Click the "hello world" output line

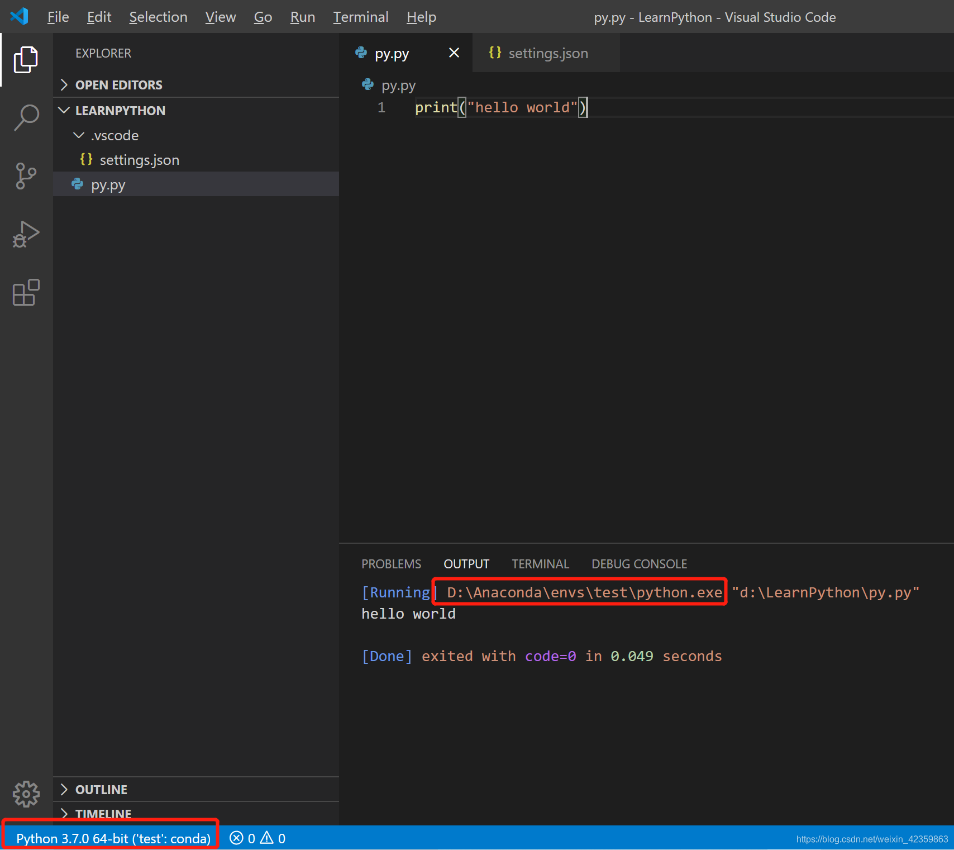(x=409, y=614)
